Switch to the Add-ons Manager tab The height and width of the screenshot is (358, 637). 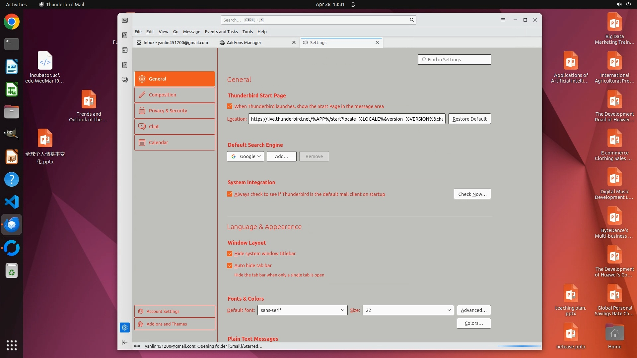click(244, 42)
